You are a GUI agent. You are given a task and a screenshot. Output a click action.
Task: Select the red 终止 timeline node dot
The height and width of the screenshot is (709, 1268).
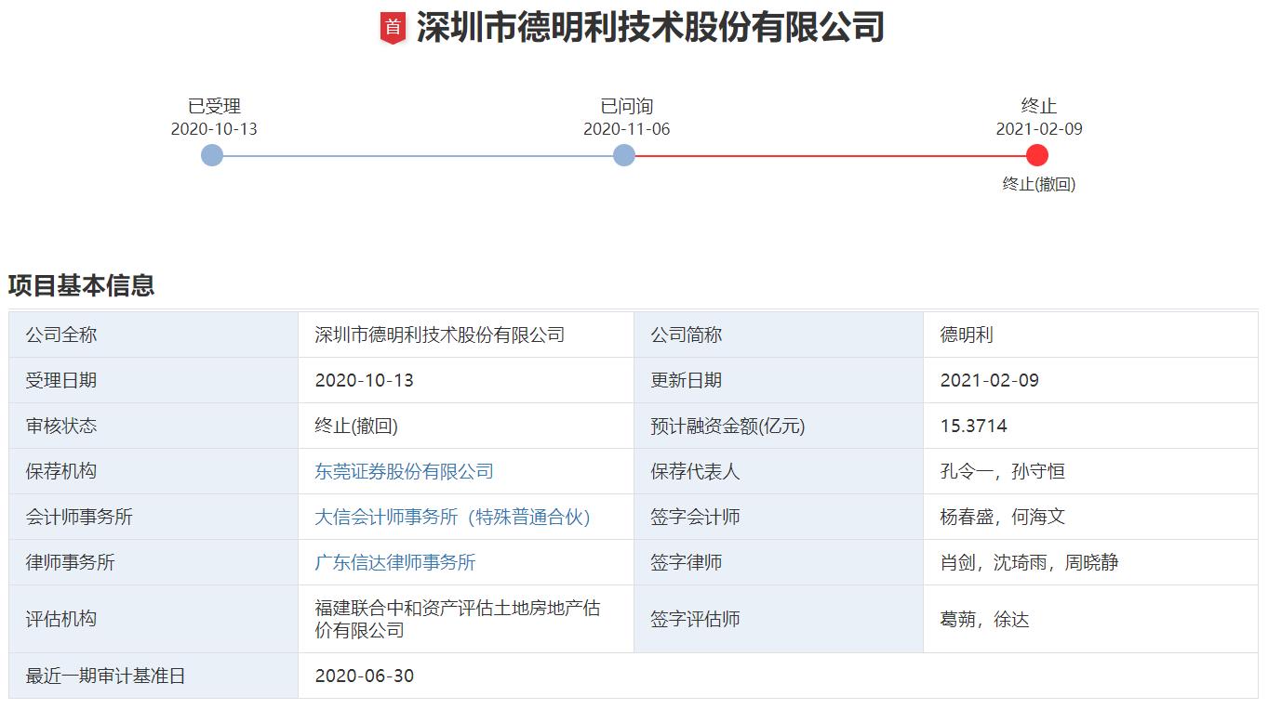click(x=1037, y=155)
